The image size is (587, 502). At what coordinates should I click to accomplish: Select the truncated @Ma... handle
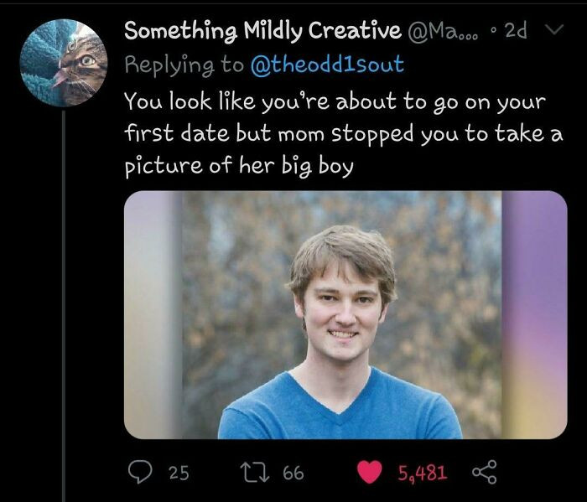[444, 32]
